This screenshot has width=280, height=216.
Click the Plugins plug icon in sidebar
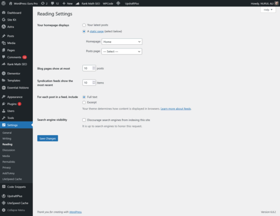[4, 104]
